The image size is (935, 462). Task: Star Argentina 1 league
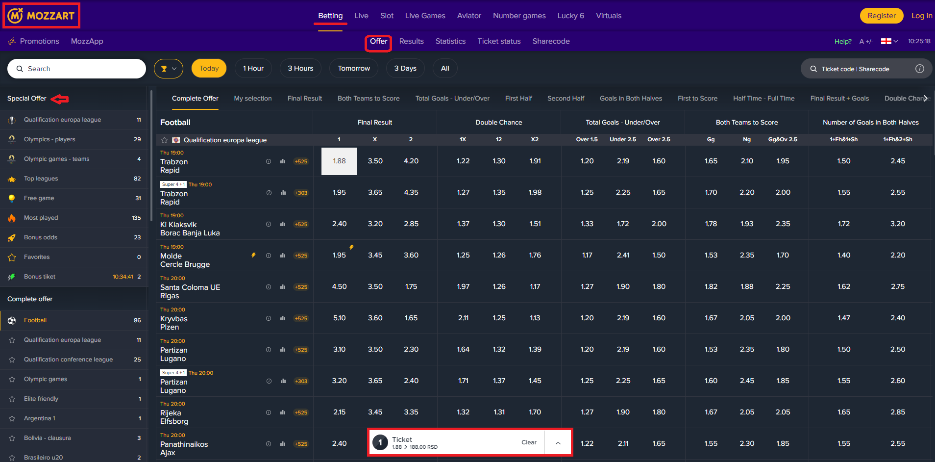[x=12, y=418]
